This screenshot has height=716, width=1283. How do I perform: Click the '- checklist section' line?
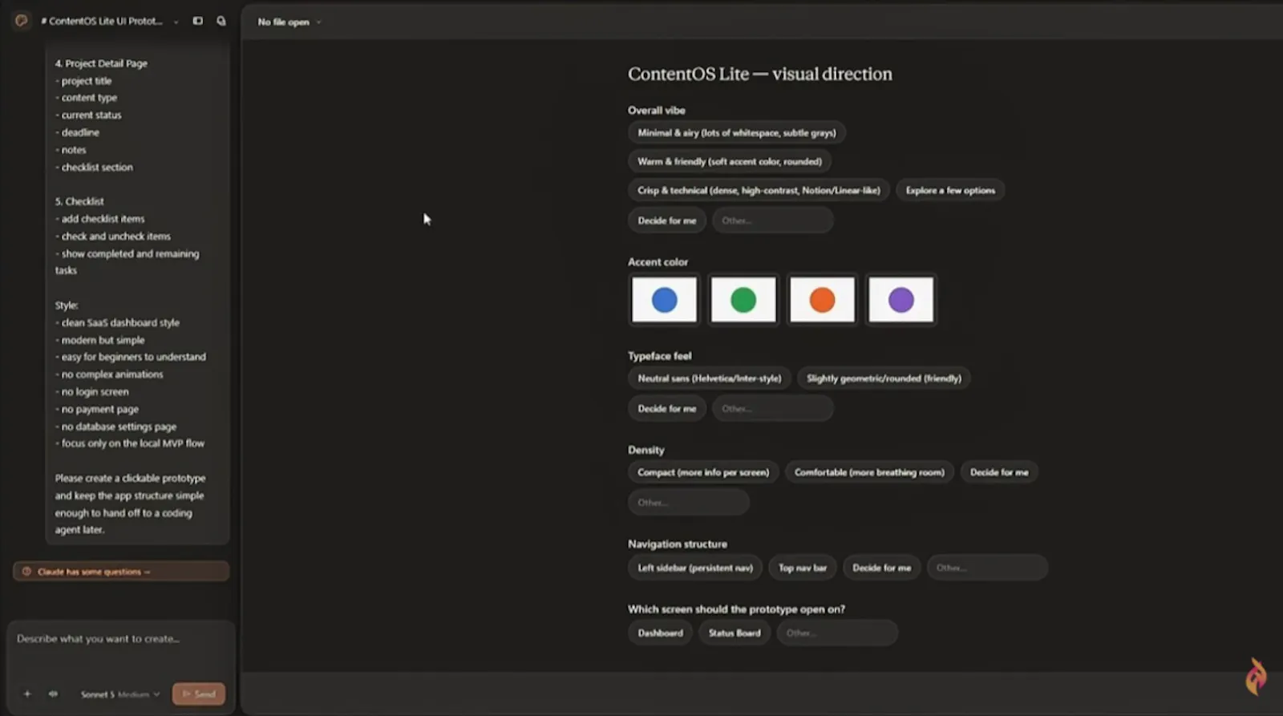click(x=94, y=168)
